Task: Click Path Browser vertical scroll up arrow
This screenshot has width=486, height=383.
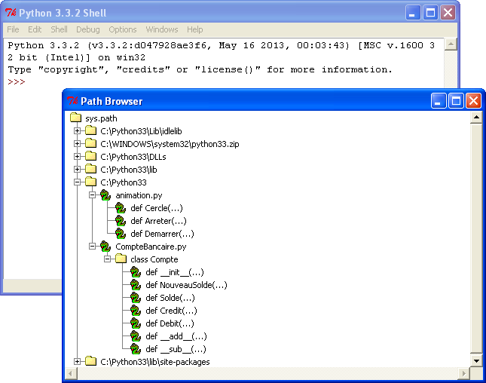Action: tap(476, 117)
